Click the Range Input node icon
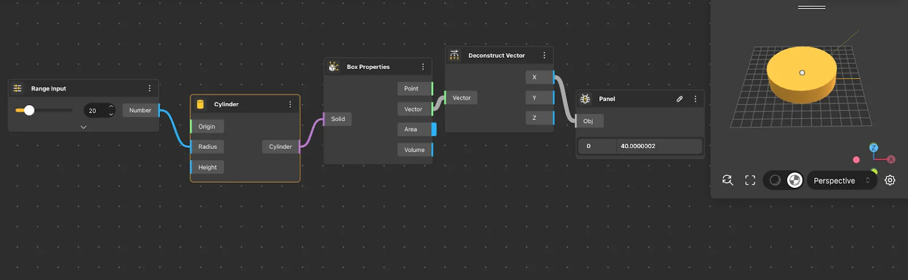This screenshot has height=280, width=908. click(x=18, y=88)
